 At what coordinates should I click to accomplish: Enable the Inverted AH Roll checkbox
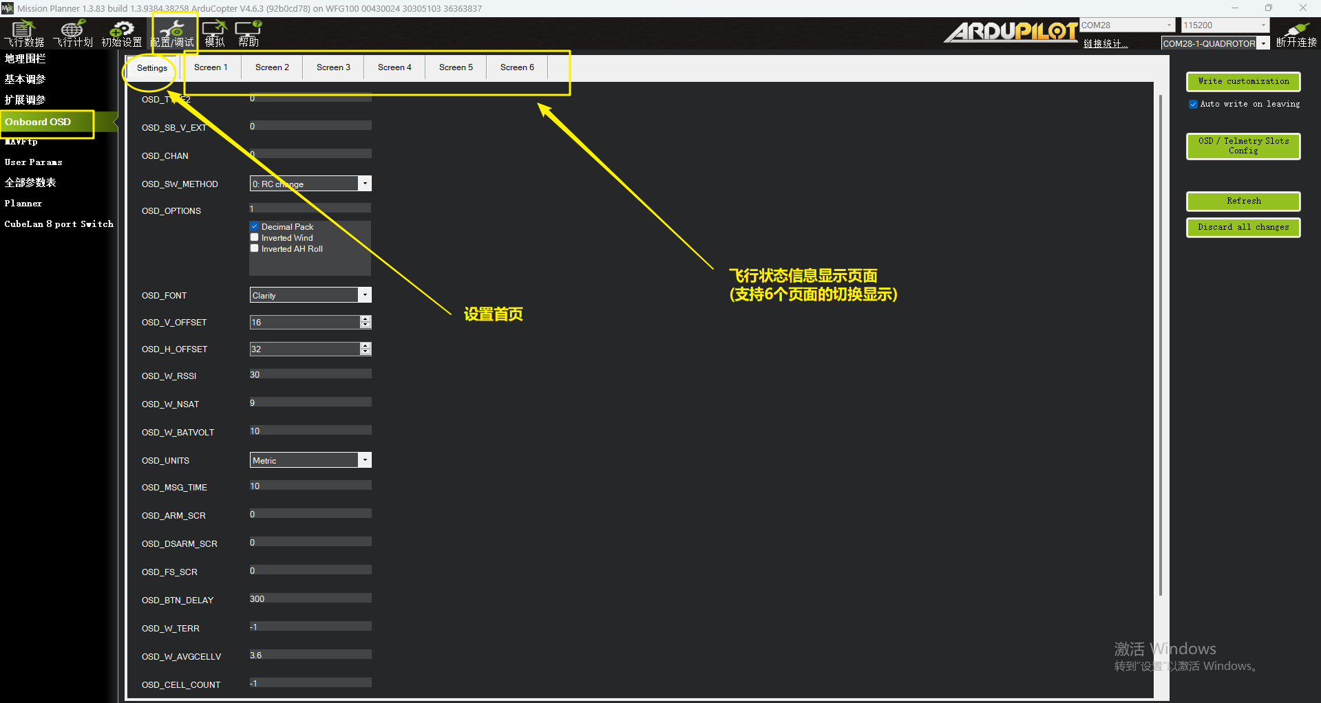255,248
